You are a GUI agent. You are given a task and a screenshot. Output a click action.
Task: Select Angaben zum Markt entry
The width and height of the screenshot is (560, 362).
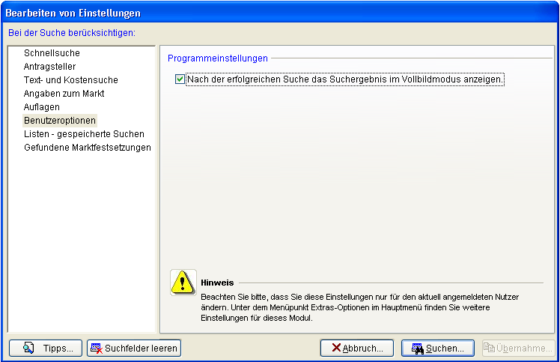click(64, 94)
